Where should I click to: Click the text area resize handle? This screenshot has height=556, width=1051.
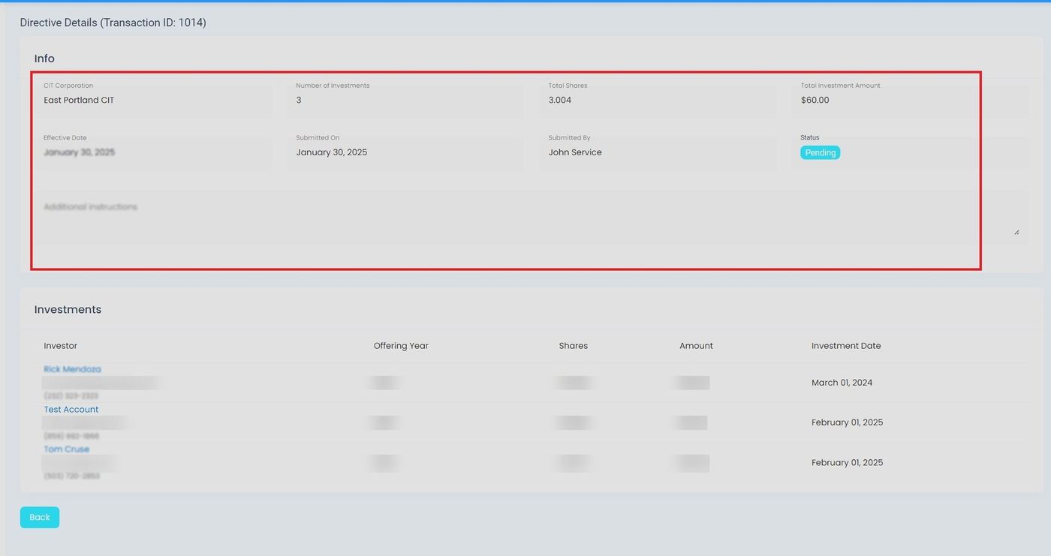pyautogui.click(x=1016, y=232)
